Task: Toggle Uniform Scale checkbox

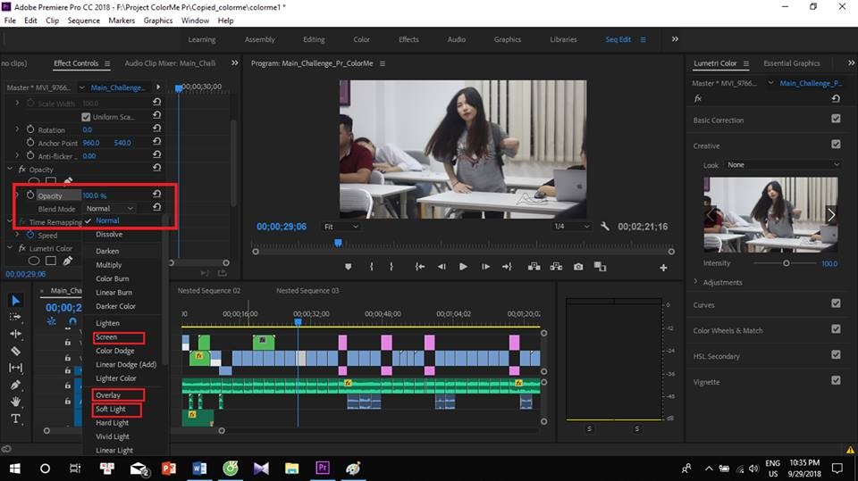Action: coord(86,117)
